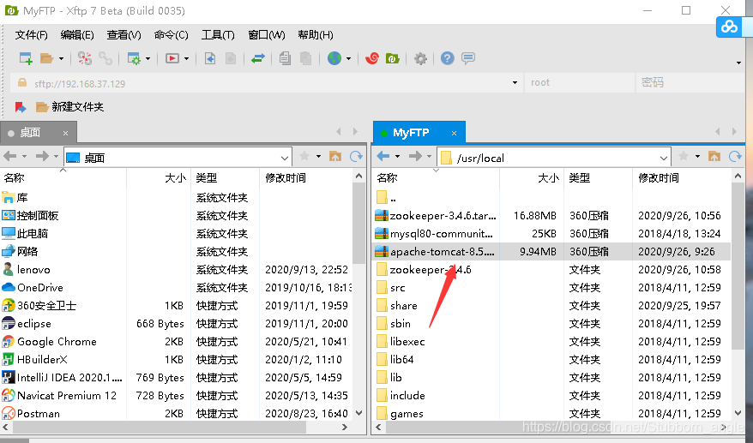
Task: Click the New Session toolbar icon
Action: click(x=26, y=58)
